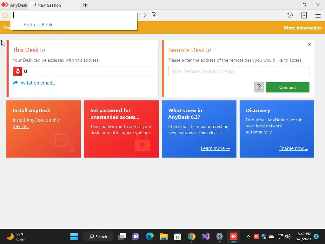Viewport: 325px width, 244px height.
Task: Click Install AnyDesk on this device link
Action: coord(36,123)
